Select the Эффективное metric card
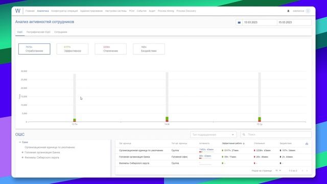 [73, 49]
